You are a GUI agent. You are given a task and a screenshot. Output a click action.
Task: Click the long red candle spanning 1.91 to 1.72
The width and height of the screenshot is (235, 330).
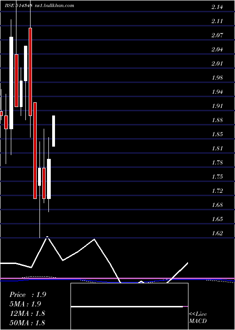point(35,150)
